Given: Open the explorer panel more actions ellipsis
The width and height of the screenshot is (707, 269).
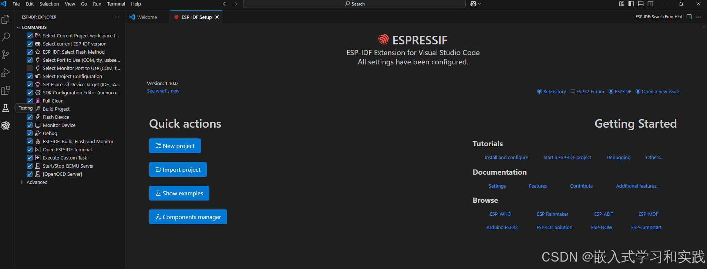Looking at the screenshot, I should [117, 17].
